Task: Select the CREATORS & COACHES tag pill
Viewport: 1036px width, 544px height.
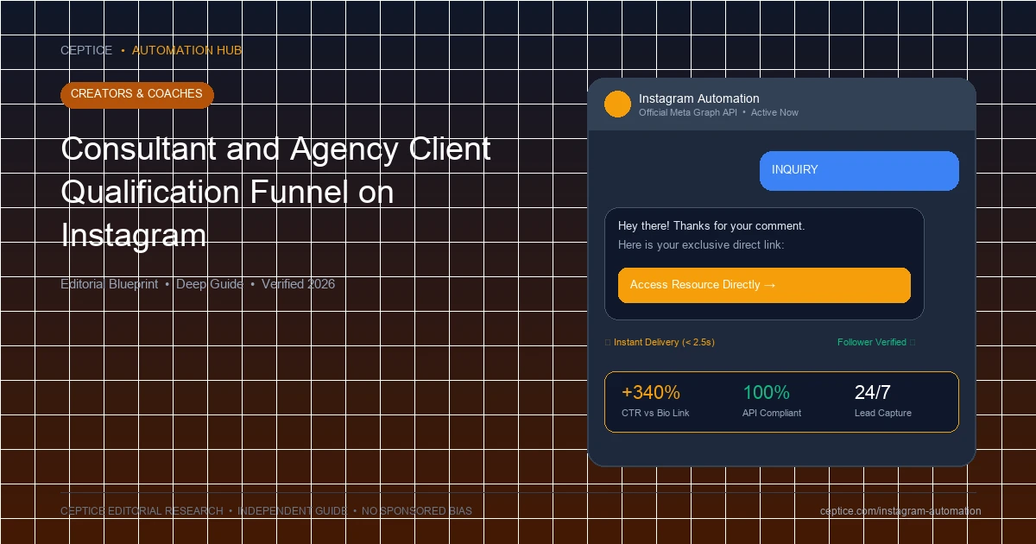Action: (x=136, y=94)
